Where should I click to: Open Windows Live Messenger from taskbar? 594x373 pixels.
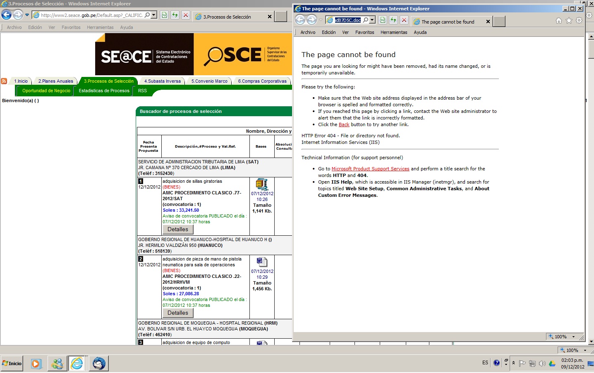[57, 363]
